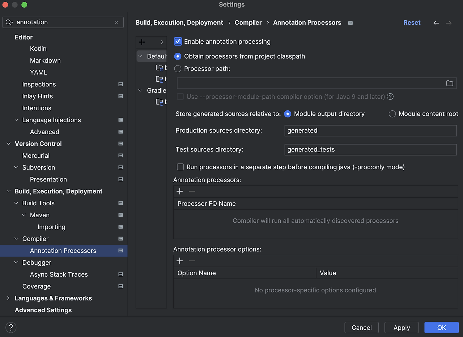Collapse the Gradle profile tree node
The height and width of the screenshot is (337, 463).
point(141,90)
